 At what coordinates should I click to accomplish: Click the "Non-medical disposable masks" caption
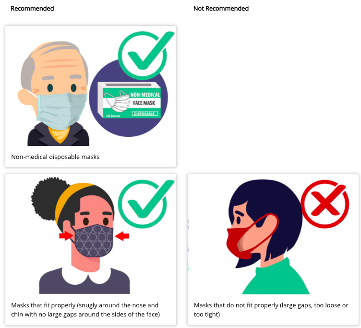click(x=55, y=157)
